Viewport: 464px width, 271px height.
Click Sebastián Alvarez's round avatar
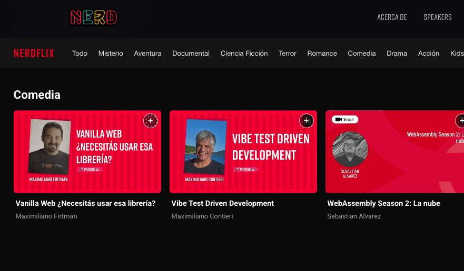click(350, 149)
